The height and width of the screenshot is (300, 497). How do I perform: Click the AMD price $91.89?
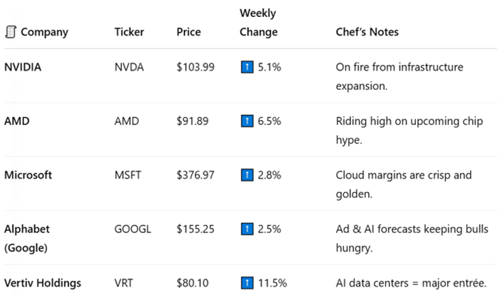pyautogui.click(x=193, y=121)
